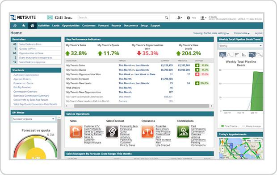Open the Recent Records clock icon
This screenshot has width=277, height=175.
[x=15, y=26]
